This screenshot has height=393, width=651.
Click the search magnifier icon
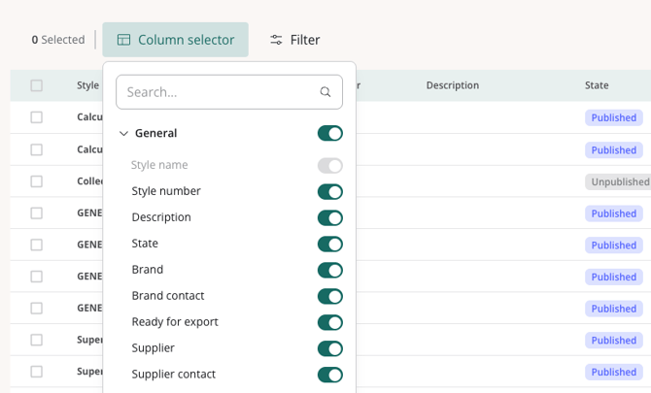click(x=325, y=92)
